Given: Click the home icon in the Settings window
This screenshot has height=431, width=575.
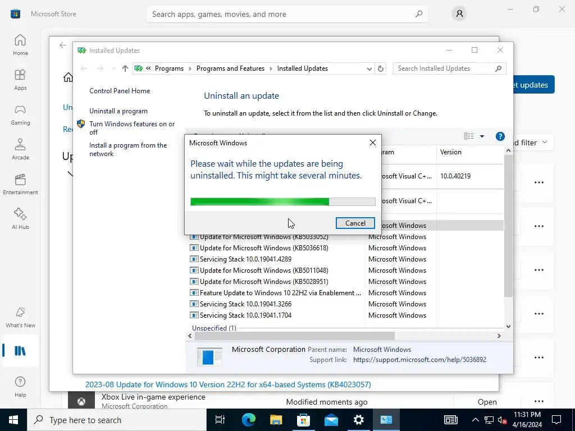Looking at the screenshot, I should [x=68, y=77].
